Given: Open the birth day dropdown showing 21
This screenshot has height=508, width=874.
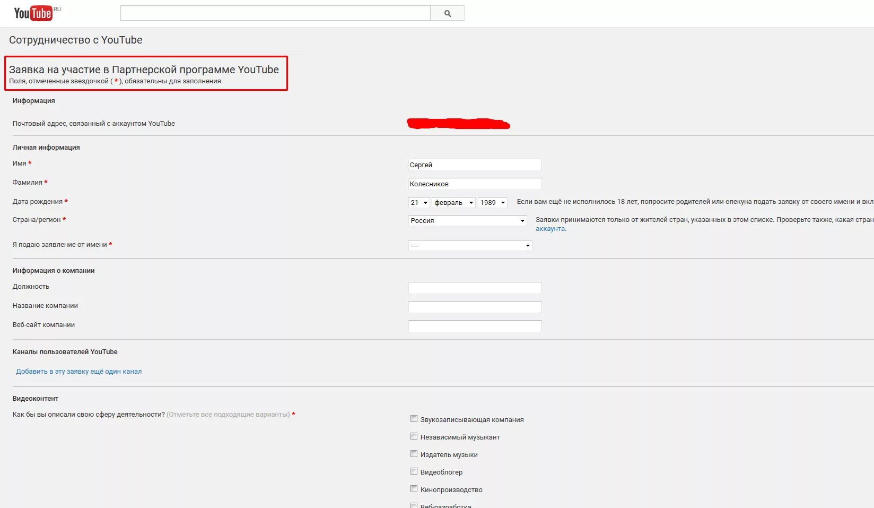Looking at the screenshot, I should pos(419,203).
